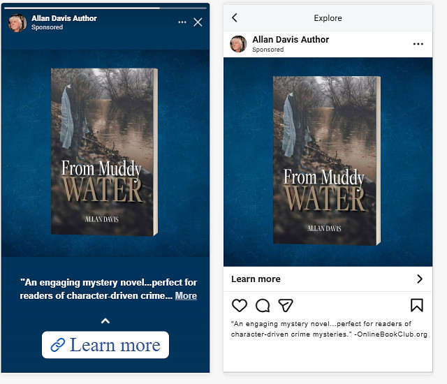This screenshot has width=447, height=384.
Task: Click the Explore header title
Action: coord(328,17)
